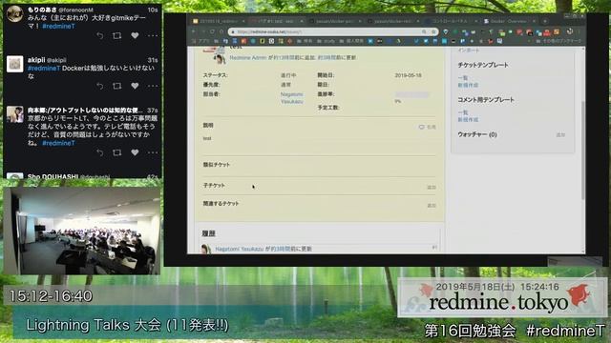This screenshot has height=343, width=611.
Task: Open more options on akipii's tweet
Action: tap(153, 86)
